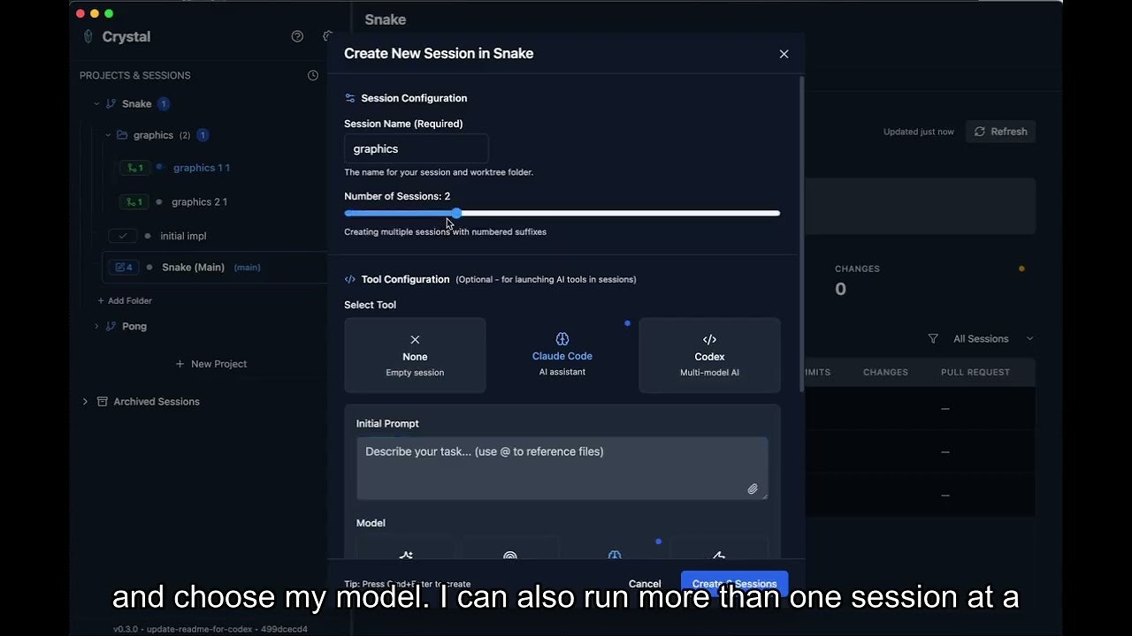Image resolution: width=1132 pixels, height=636 pixels.
Task: Open the history clock icon beside Projects & Sessions
Action: 313,75
